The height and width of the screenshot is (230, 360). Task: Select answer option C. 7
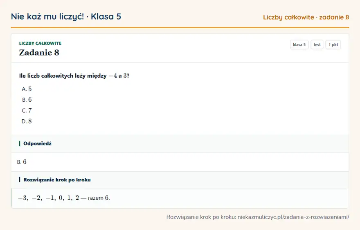[x=27, y=111]
